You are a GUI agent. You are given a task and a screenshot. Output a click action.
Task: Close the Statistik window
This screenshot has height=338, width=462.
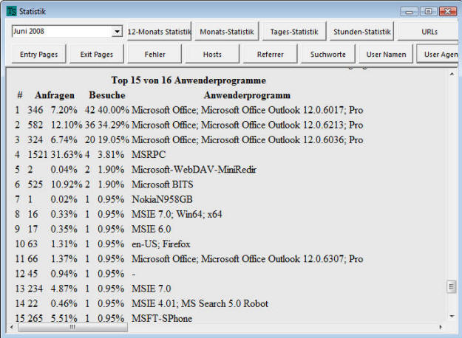click(448, 12)
